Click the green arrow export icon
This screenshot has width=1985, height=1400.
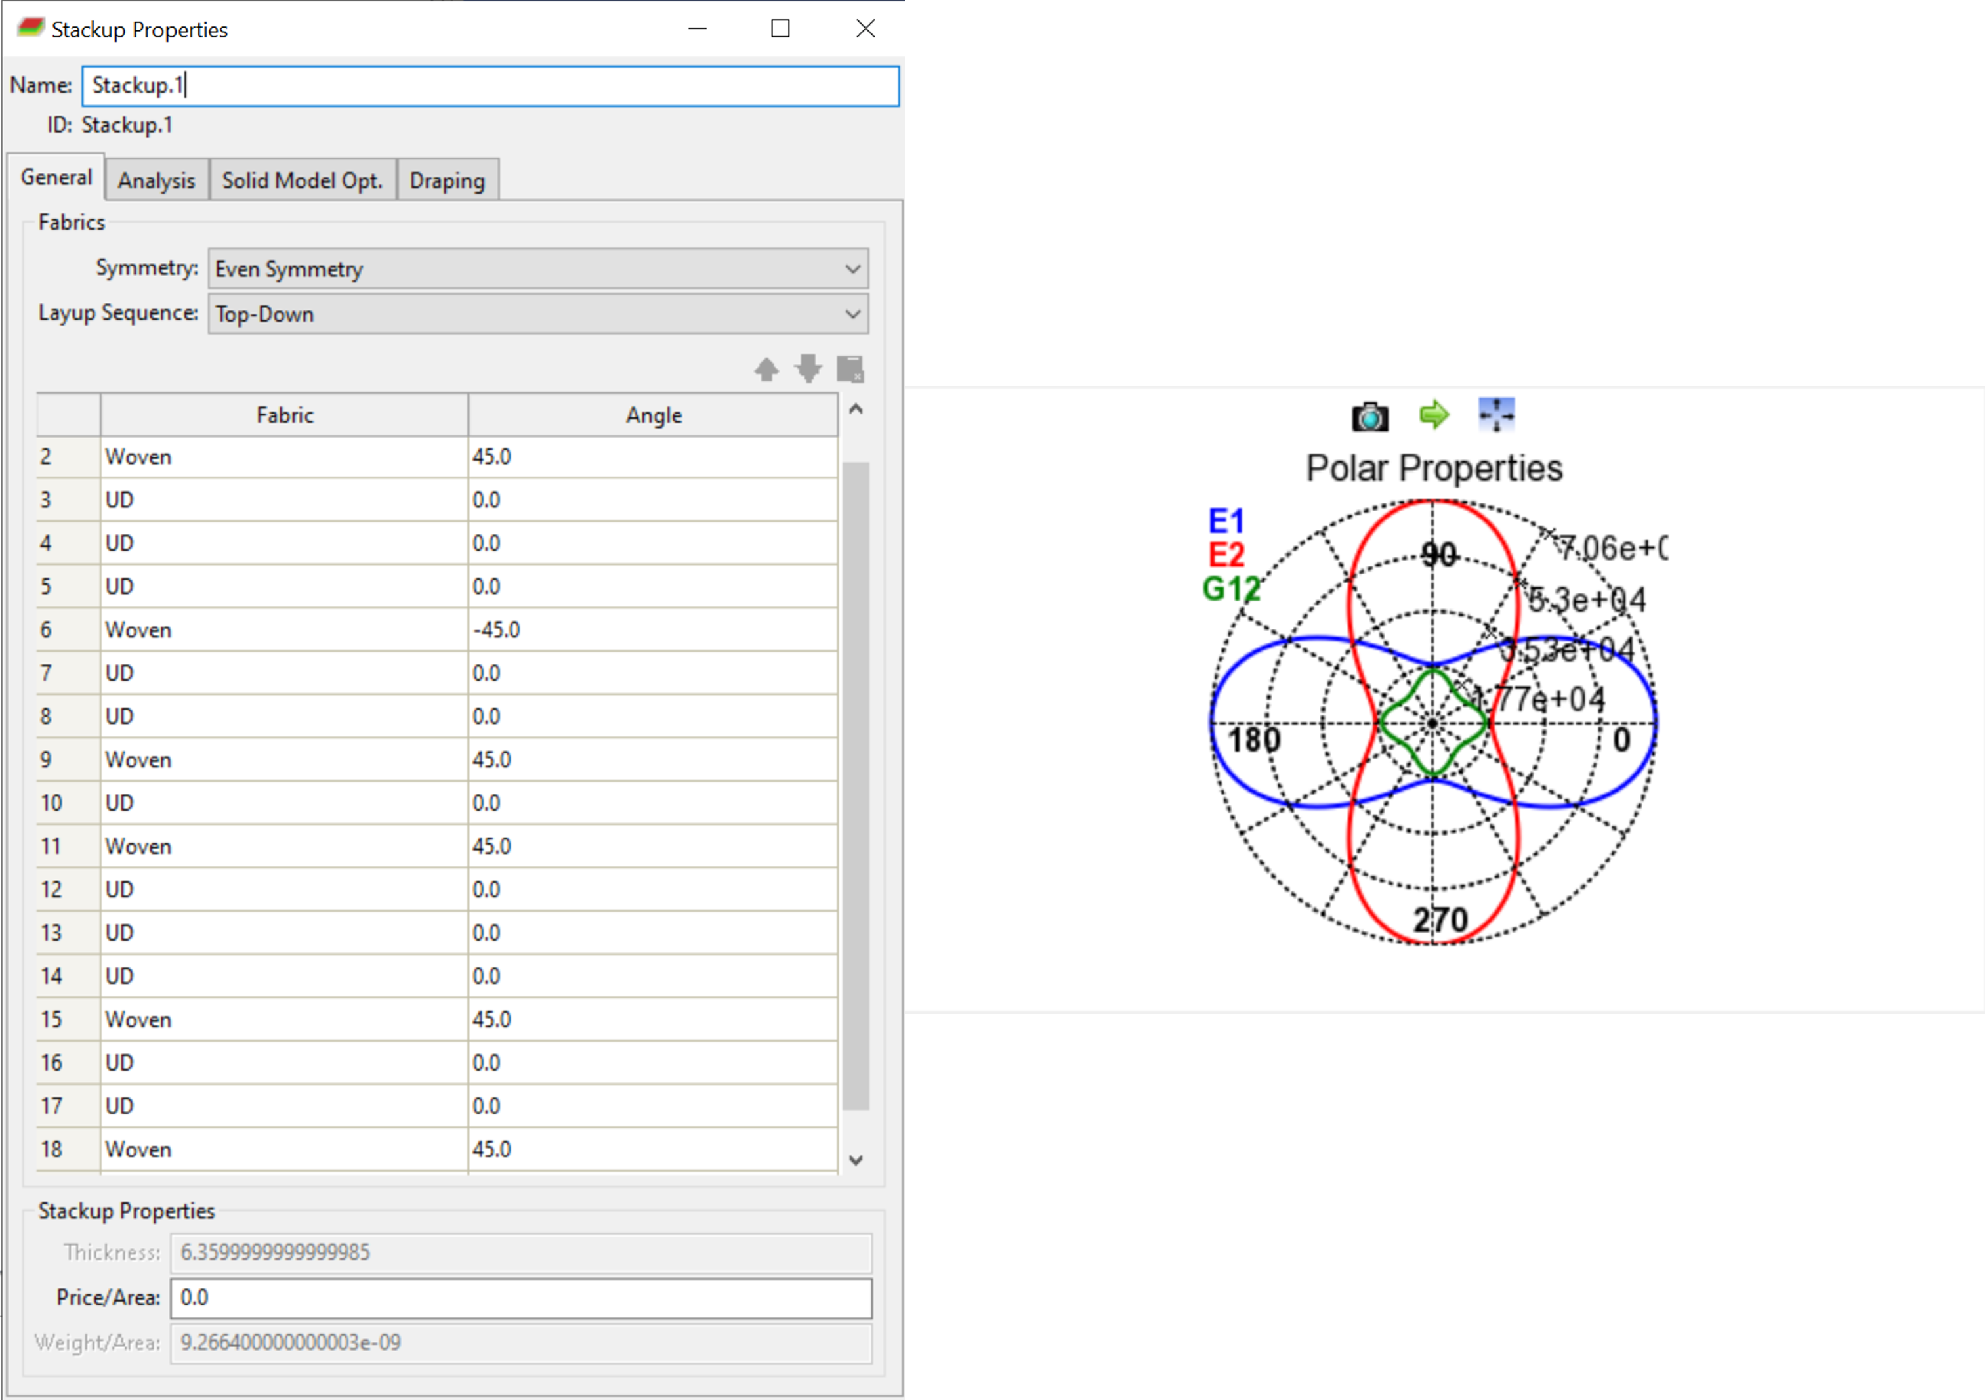(x=1433, y=415)
